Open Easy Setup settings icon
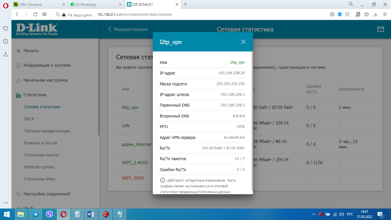 [x=385, y=14]
